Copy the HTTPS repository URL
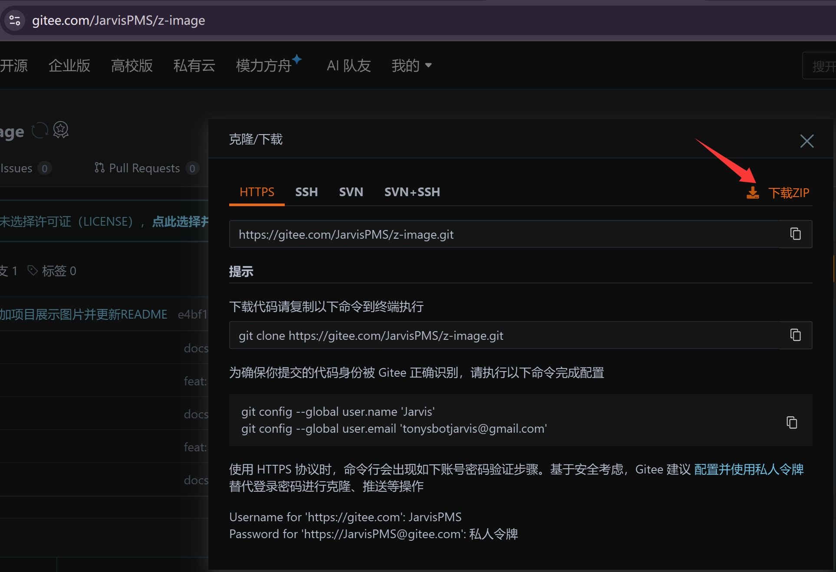This screenshot has height=572, width=836. tap(795, 234)
